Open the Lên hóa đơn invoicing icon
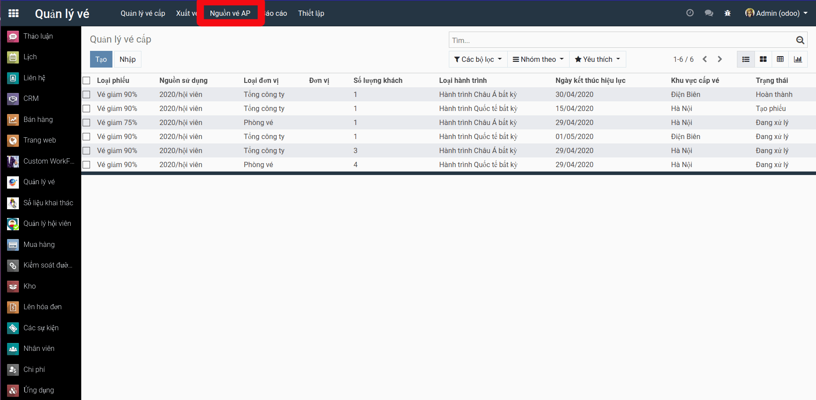 click(13, 307)
